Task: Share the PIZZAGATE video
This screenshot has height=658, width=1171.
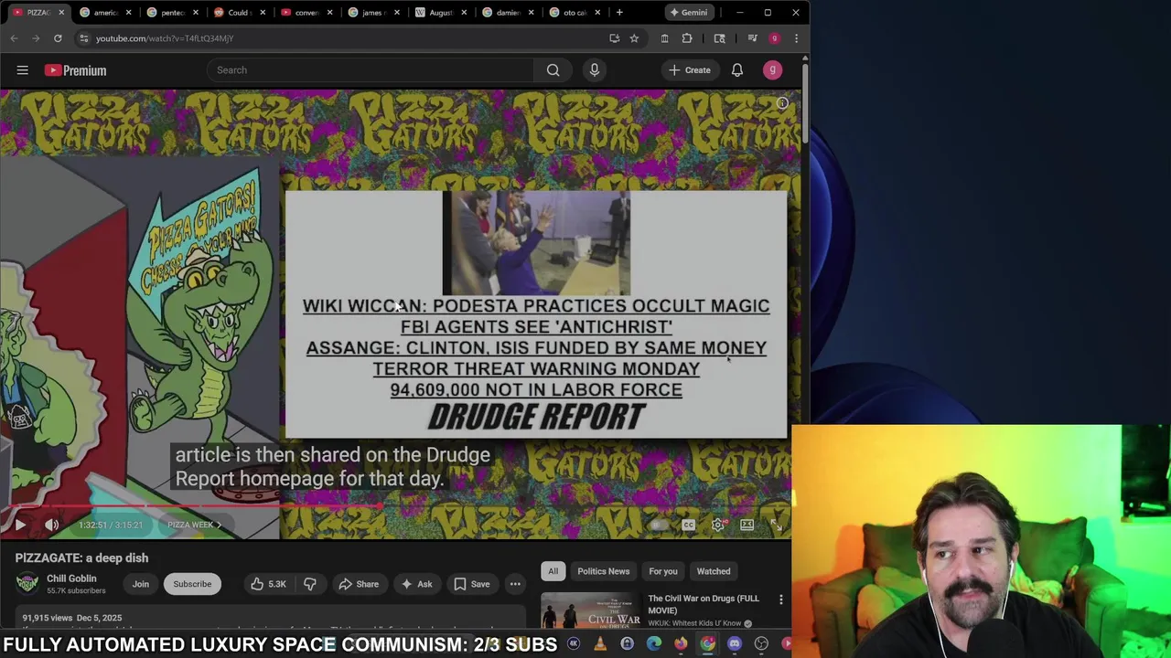Action: tap(358, 584)
